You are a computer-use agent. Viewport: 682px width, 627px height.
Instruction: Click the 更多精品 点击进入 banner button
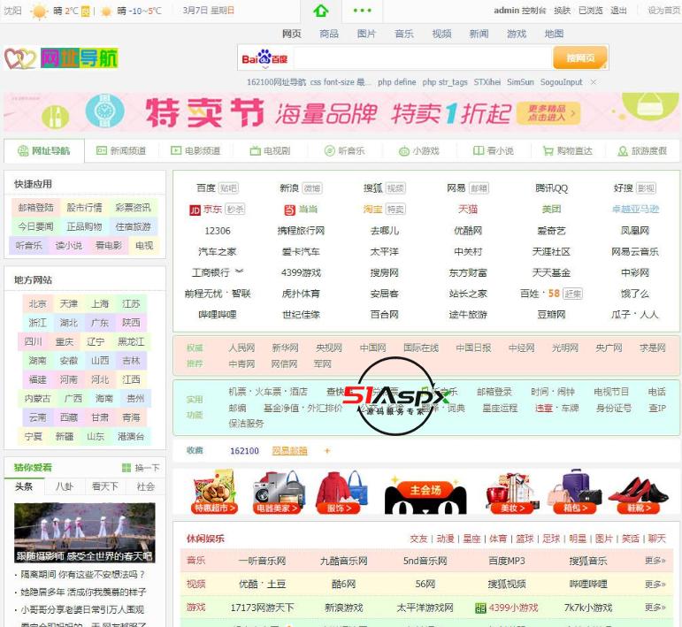click(549, 113)
